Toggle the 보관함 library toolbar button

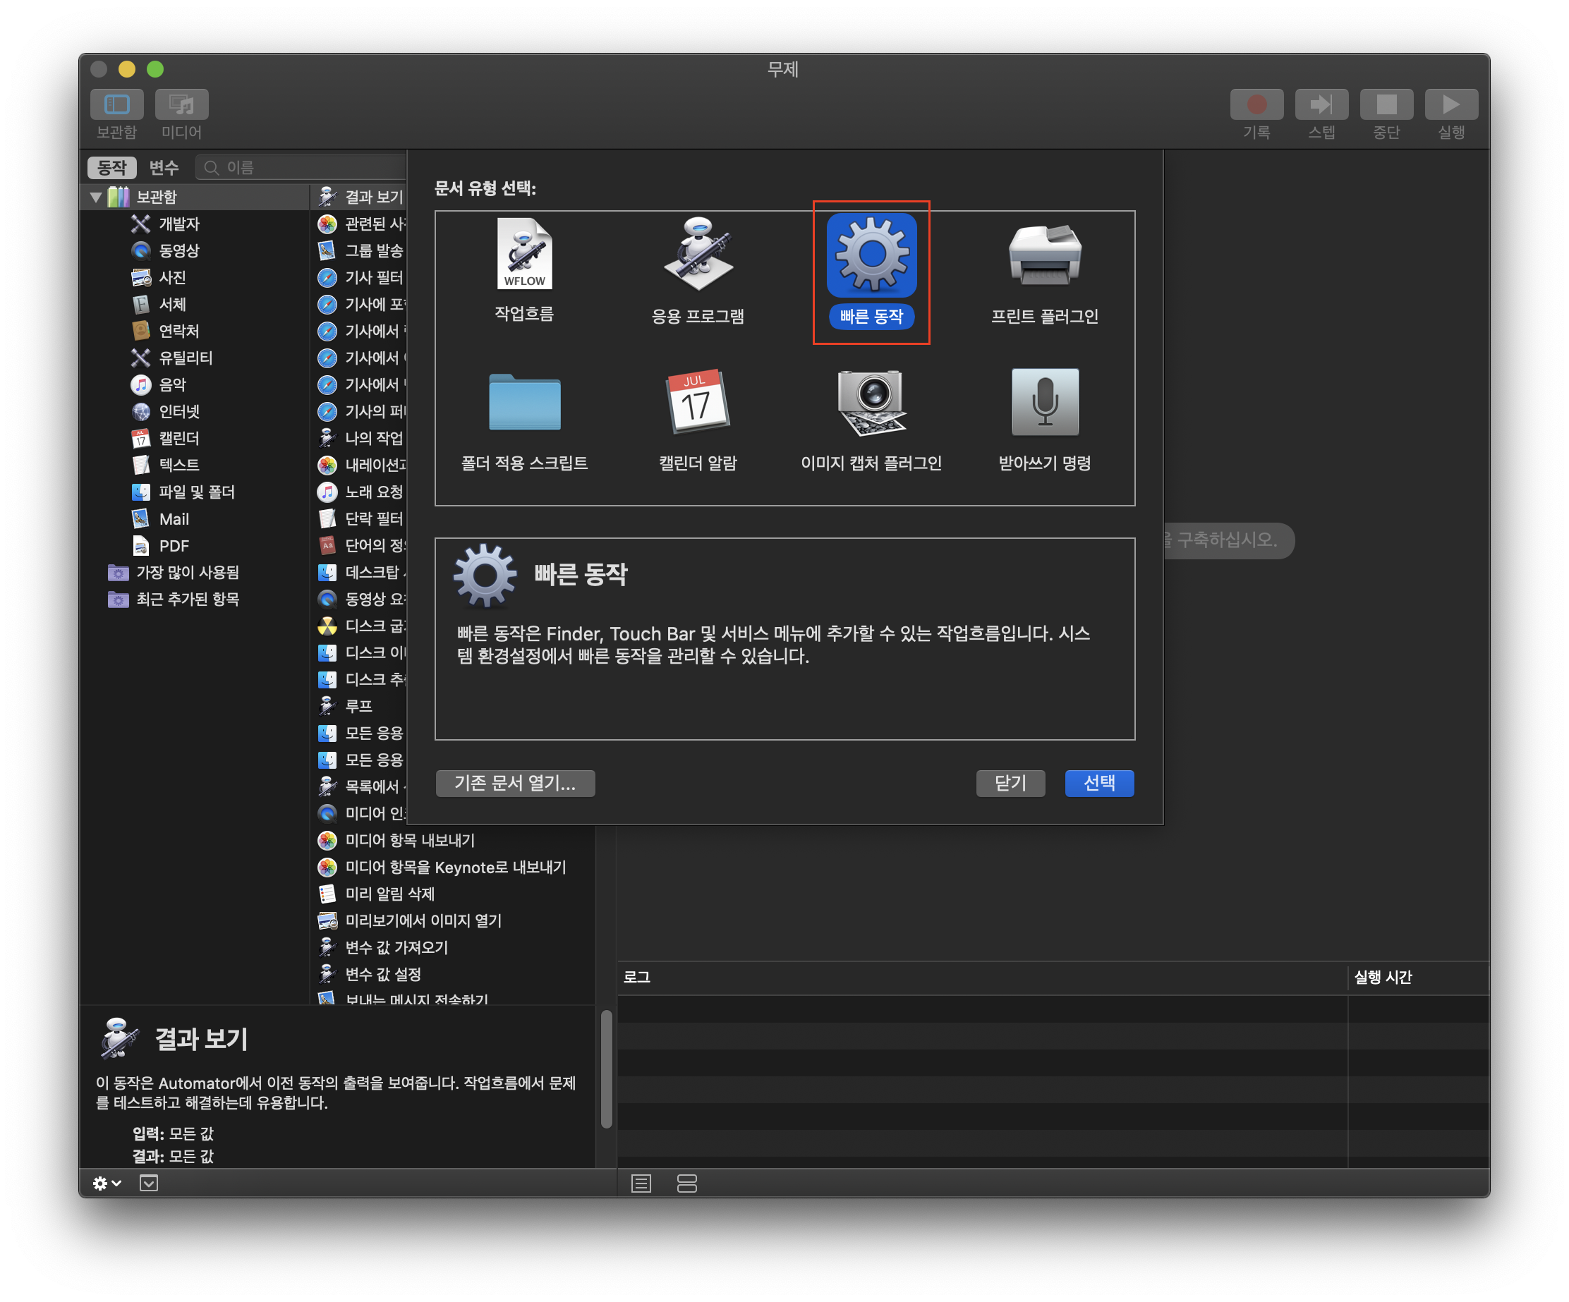click(117, 104)
